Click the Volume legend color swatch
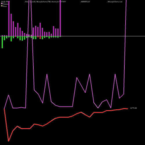Image resolution: width=145 pixels, height=145 pixels. point(2,3)
